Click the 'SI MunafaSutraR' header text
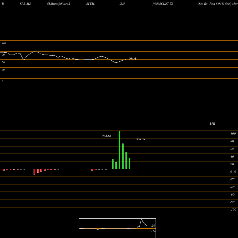Screen dimensions: 238x238 pos(59,4)
